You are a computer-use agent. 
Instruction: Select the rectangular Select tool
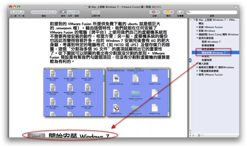76,12
